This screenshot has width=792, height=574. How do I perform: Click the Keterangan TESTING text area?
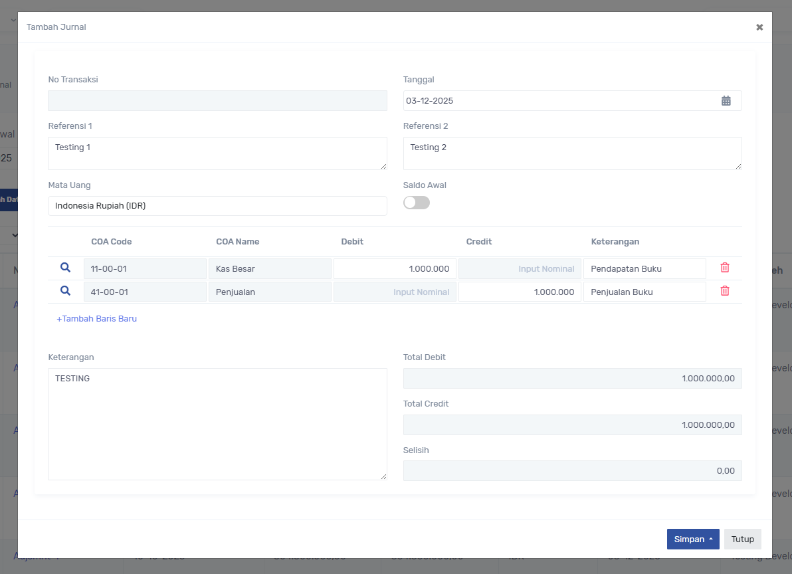217,424
